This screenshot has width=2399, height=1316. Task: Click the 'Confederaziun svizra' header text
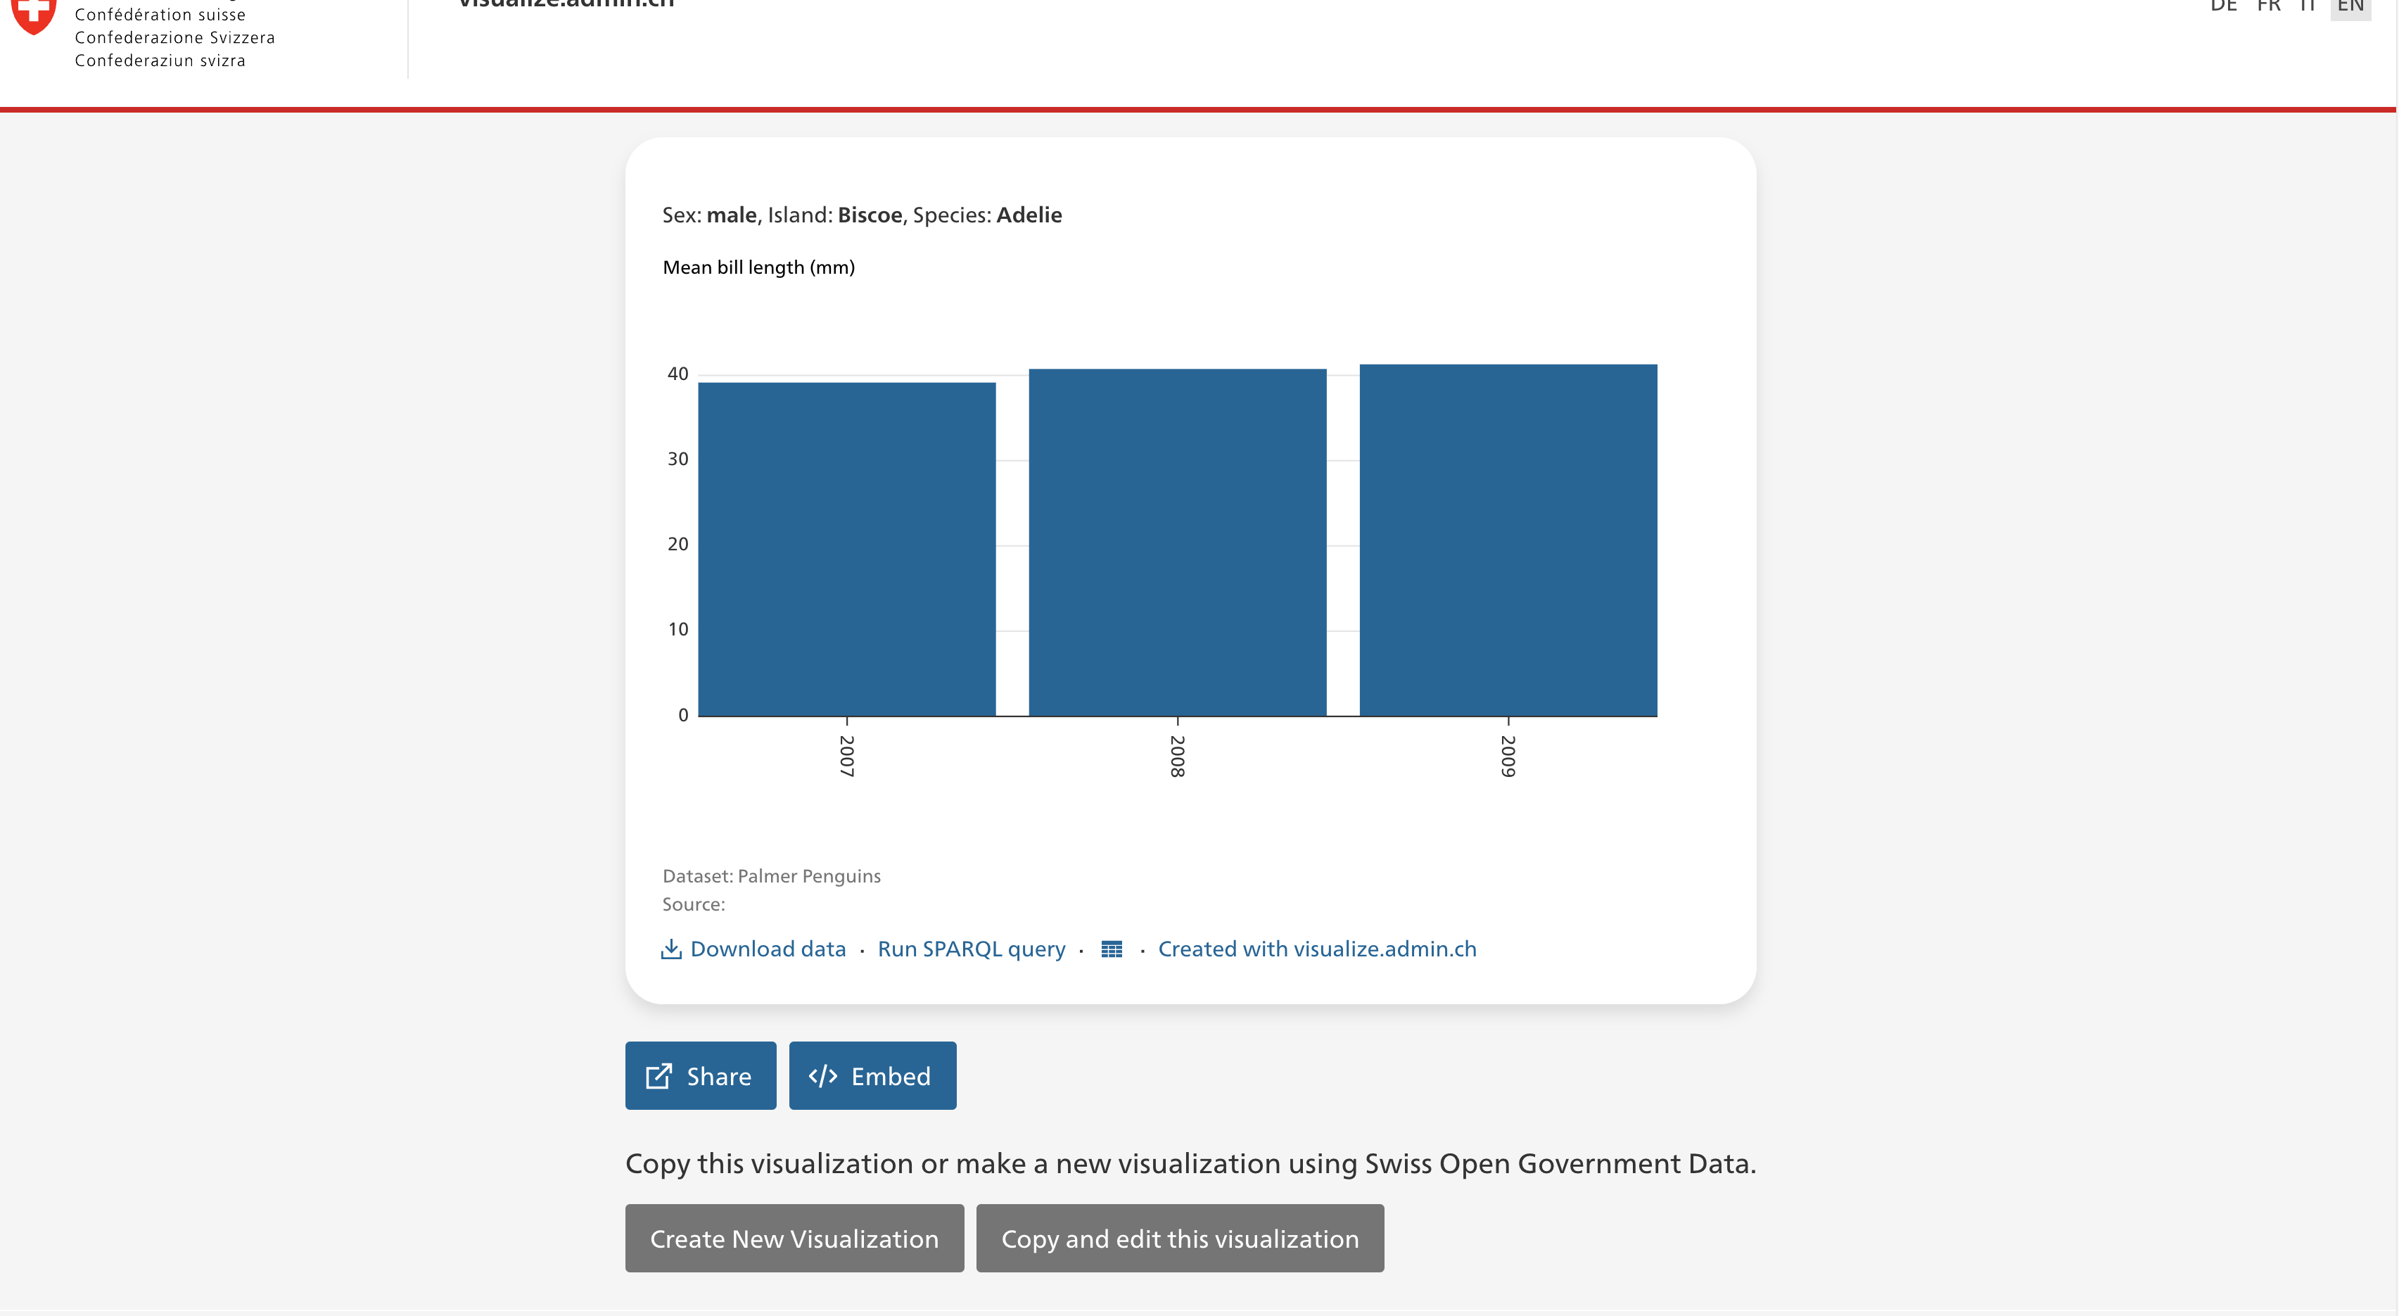click(x=160, y=61)
